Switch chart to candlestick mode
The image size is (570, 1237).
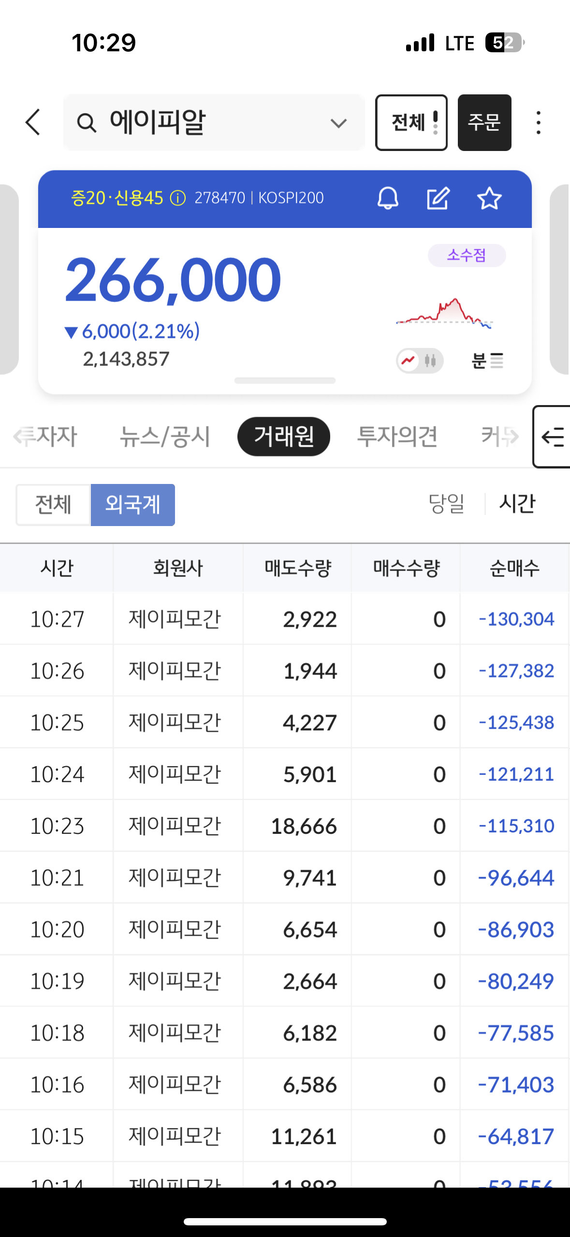tap(430, 361)
